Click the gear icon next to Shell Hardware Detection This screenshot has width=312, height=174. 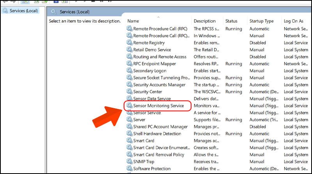coord(129,133)
